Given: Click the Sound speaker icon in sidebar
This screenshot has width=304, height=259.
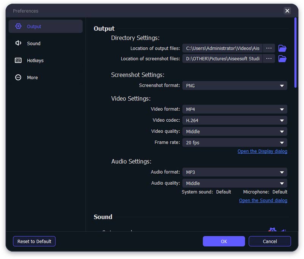Looking at the screenshot, I should pos(18,43).
